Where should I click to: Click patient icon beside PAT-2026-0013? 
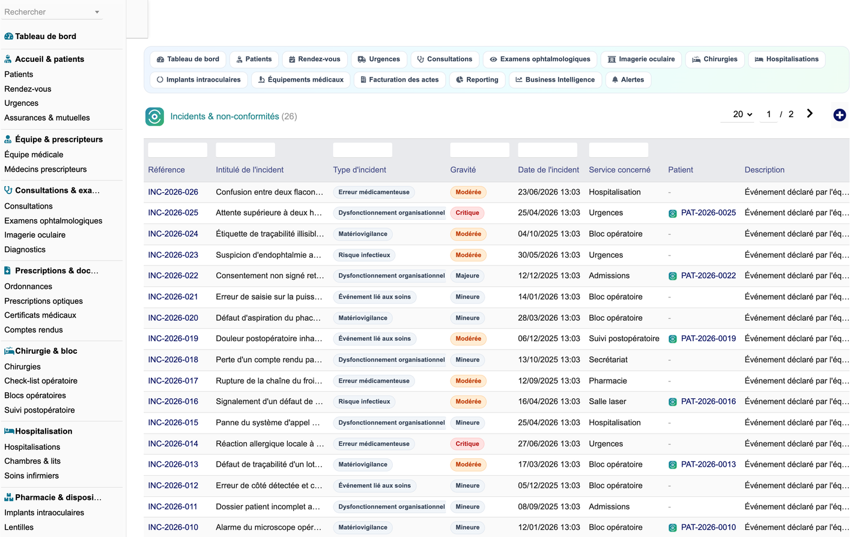[673, 465]
